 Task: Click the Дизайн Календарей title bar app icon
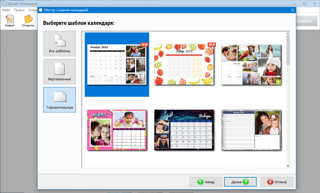coord(4,4)
